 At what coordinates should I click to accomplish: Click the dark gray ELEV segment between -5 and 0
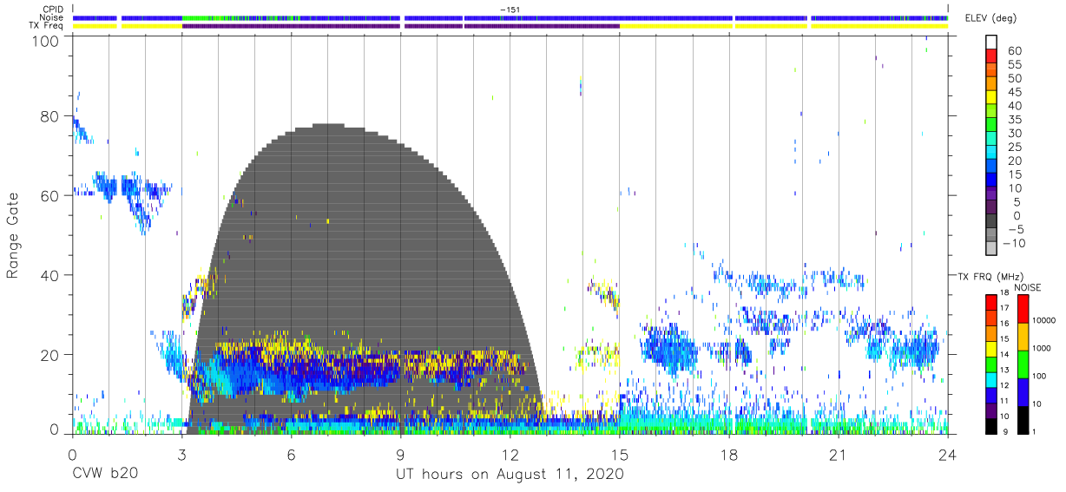click(991, 222)
